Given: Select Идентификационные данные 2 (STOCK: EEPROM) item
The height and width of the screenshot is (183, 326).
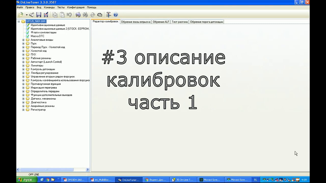Looking at the screenshot, I should tap(60, 29).
